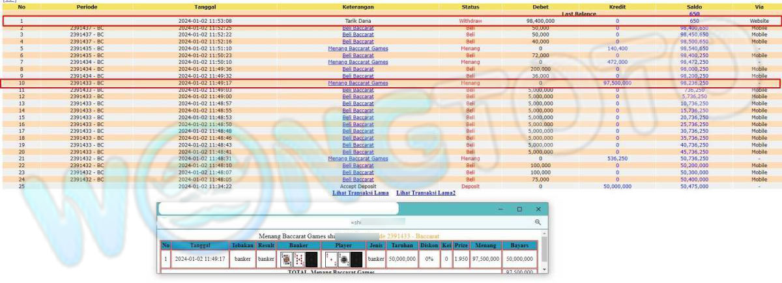
Task: Minimize the Baccarat result popup window
Action: pyautogui.click(x=500, y=209)
